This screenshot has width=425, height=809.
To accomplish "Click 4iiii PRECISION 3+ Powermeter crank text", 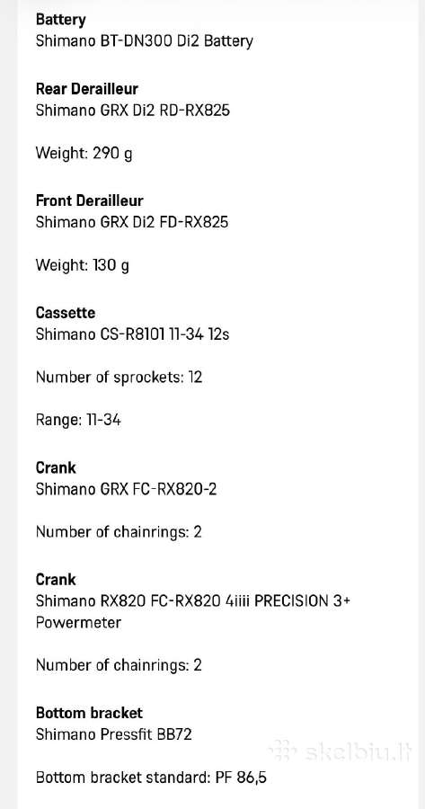I will click(193, 611).
